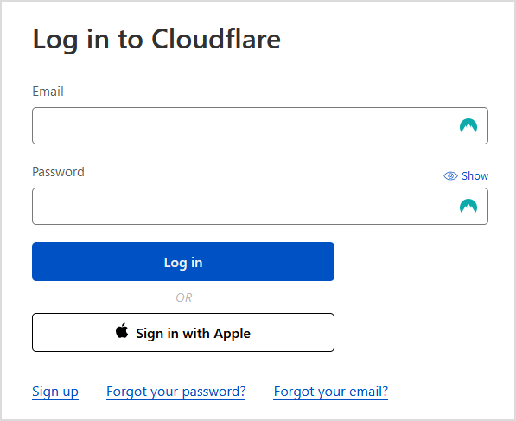This screenshot has width=516, height=421.
Task: Submit with the blue Log in button
Action: coord(183,262)
